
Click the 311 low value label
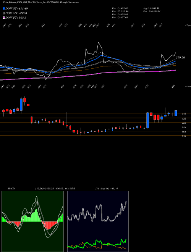pyautogui.click(x=44, y=86)
